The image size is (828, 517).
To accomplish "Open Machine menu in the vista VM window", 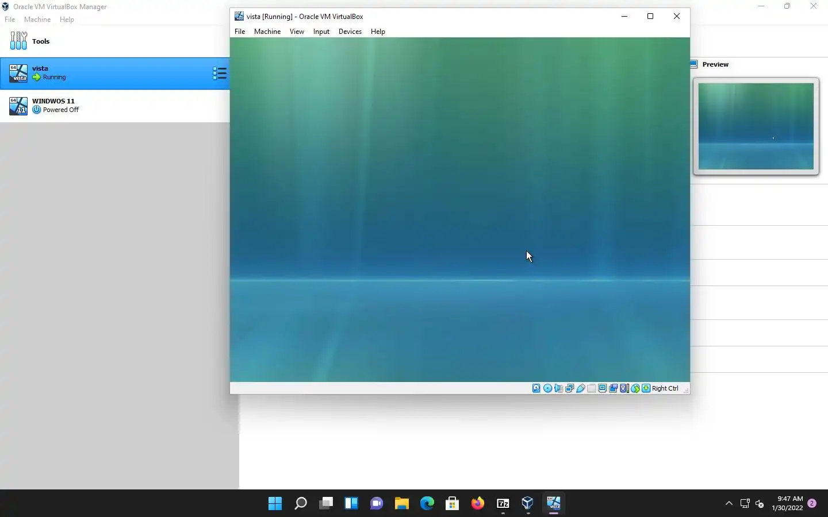I will point(267,32).
